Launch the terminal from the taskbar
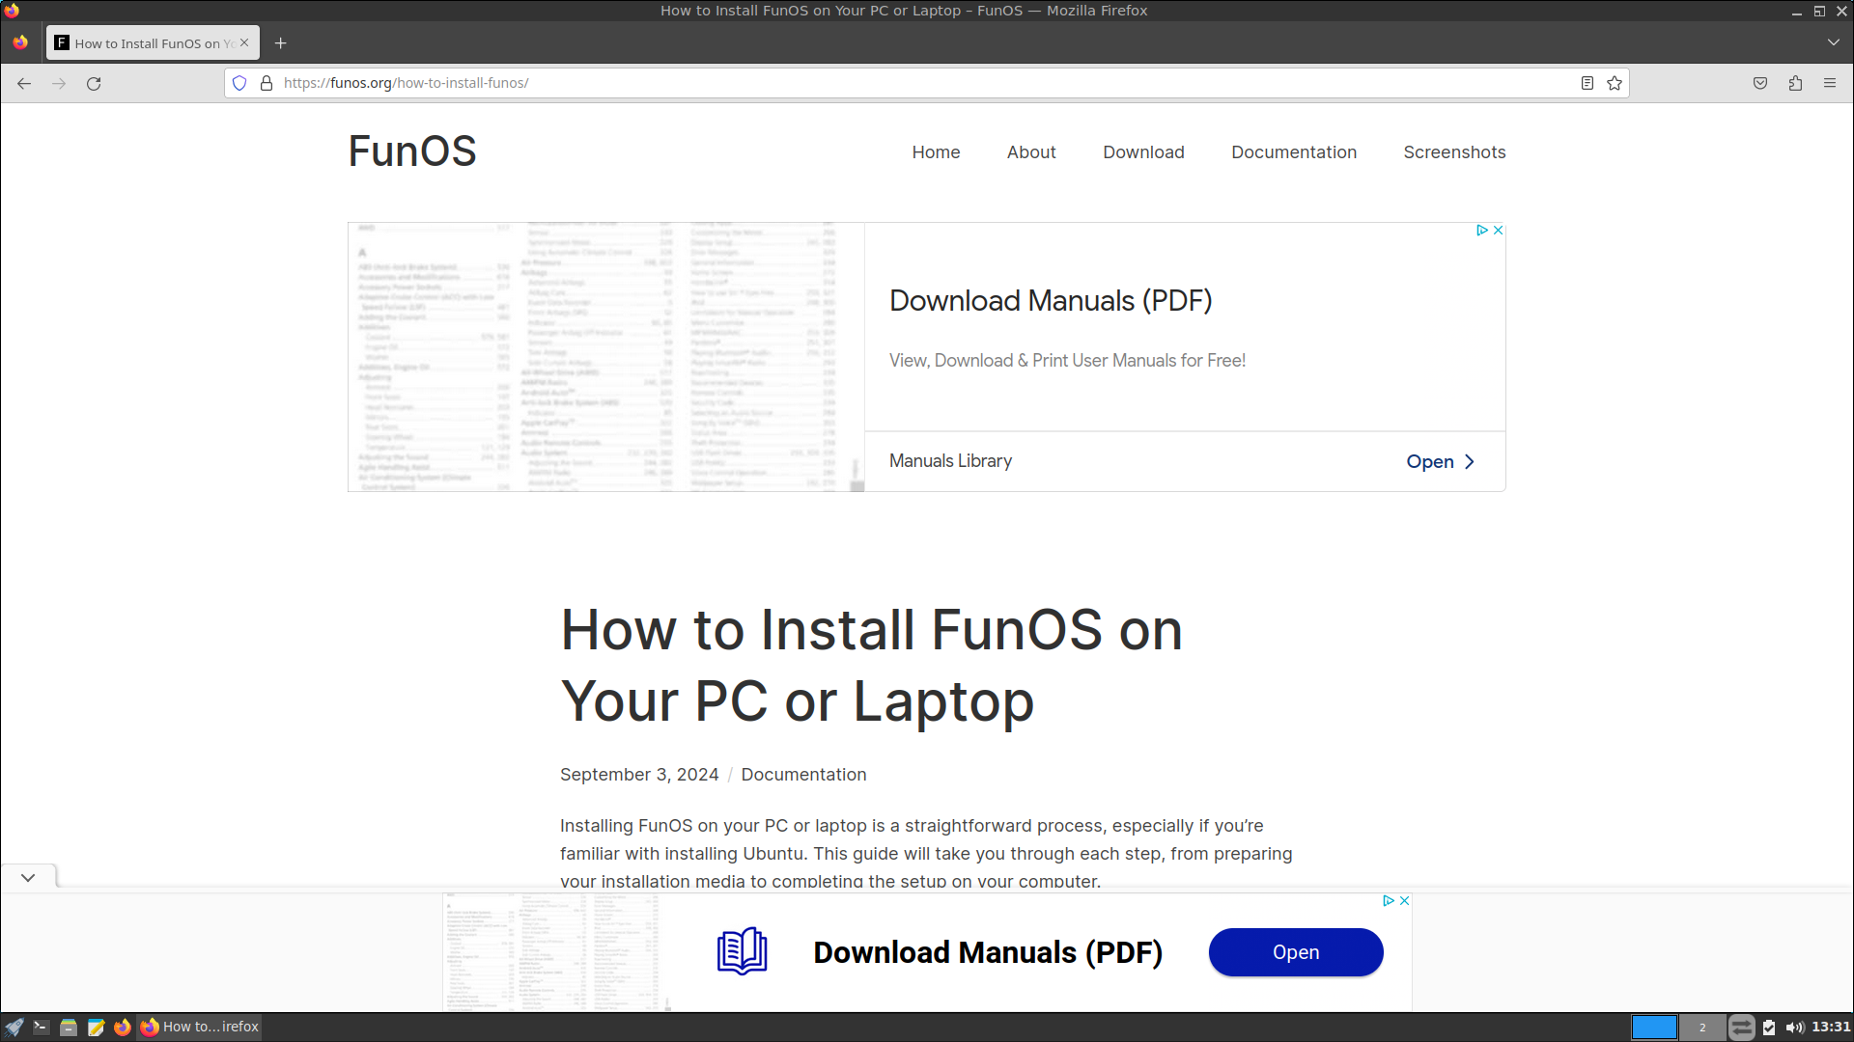Image resolution: width=1854 pixels, height=1042 pixels. click(x=41, y=1028)
